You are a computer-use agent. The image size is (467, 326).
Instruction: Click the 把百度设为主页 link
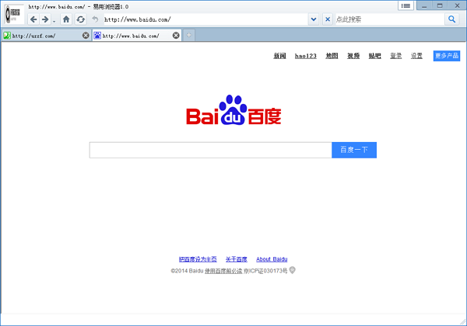pos(198,259)
